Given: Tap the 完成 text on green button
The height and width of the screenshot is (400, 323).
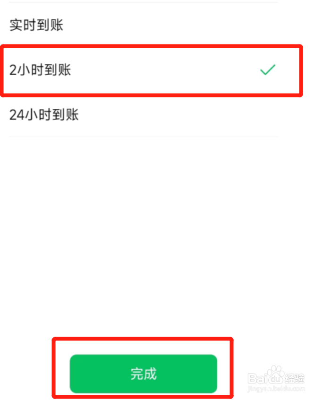Looking at the screenshot, I should click(x=144, y=374).
